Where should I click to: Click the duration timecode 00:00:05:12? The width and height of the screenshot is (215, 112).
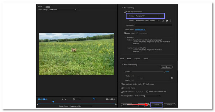tap(111, 99)
